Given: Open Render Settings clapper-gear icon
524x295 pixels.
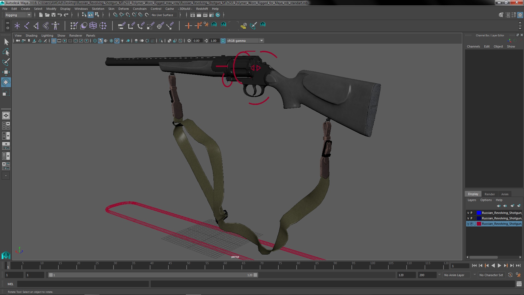Looking at the screenshot, I should point(212,15).
